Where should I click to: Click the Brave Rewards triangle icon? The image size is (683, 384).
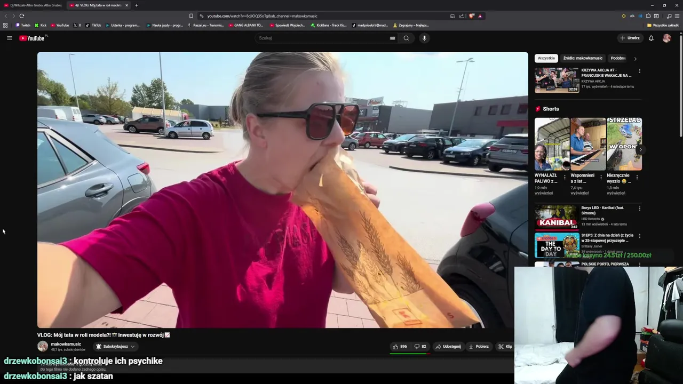[x=480, y=16]
